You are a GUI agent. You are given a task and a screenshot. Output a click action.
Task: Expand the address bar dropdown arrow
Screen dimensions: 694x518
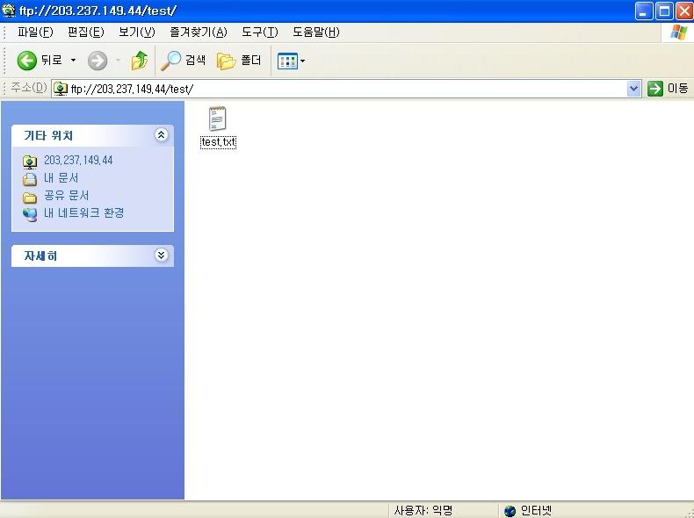pos(633,89)
